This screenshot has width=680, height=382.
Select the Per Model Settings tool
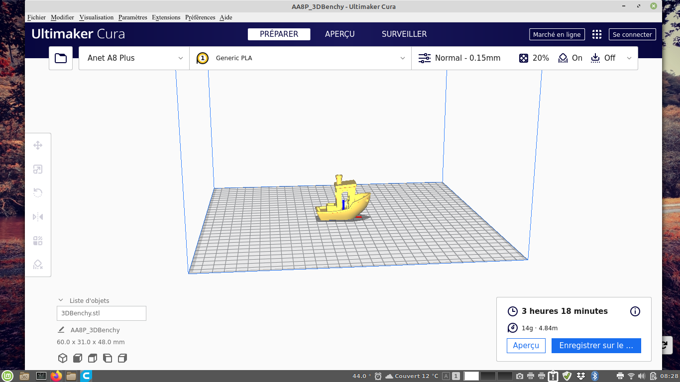point(38,241)
